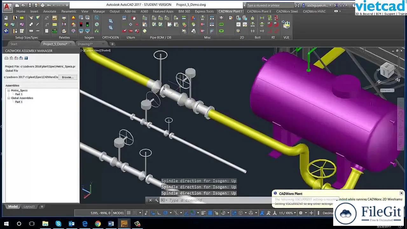
Task: Collapse the Global Assemblies tree node
Action: 9,98
